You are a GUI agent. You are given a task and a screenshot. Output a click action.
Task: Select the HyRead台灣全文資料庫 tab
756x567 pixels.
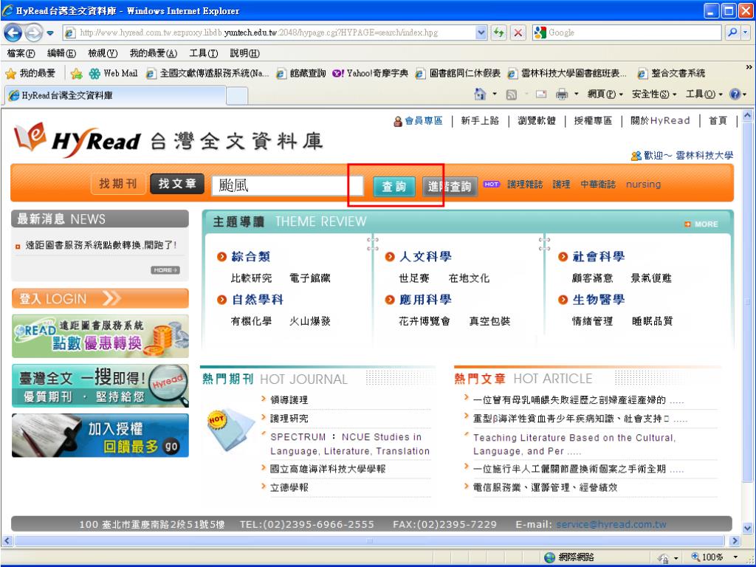pos(114,95)
